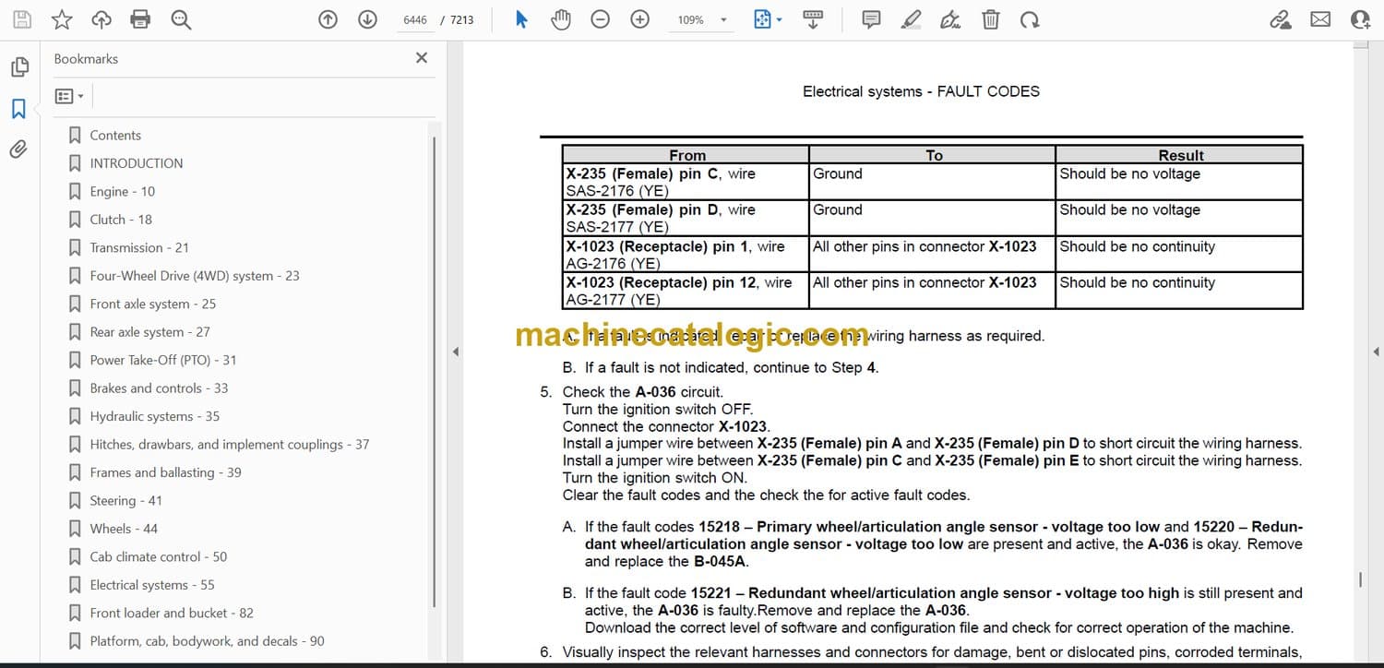Click the delete trash icon
Screen dimensions: 1384x668
[990, 19]
